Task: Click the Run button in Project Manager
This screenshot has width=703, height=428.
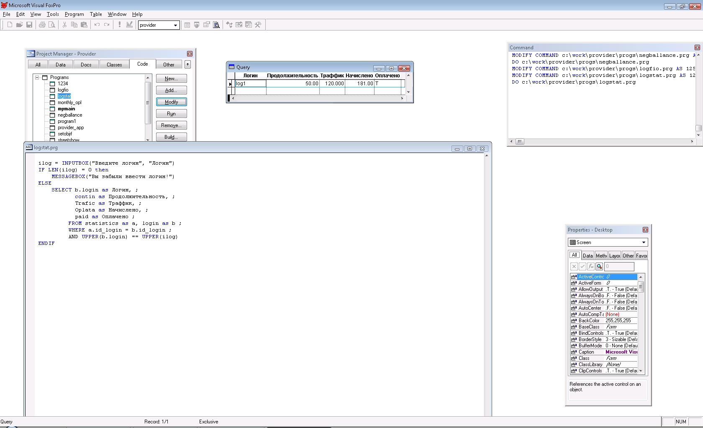Action: pyautogui.click(x=171, y=114)
